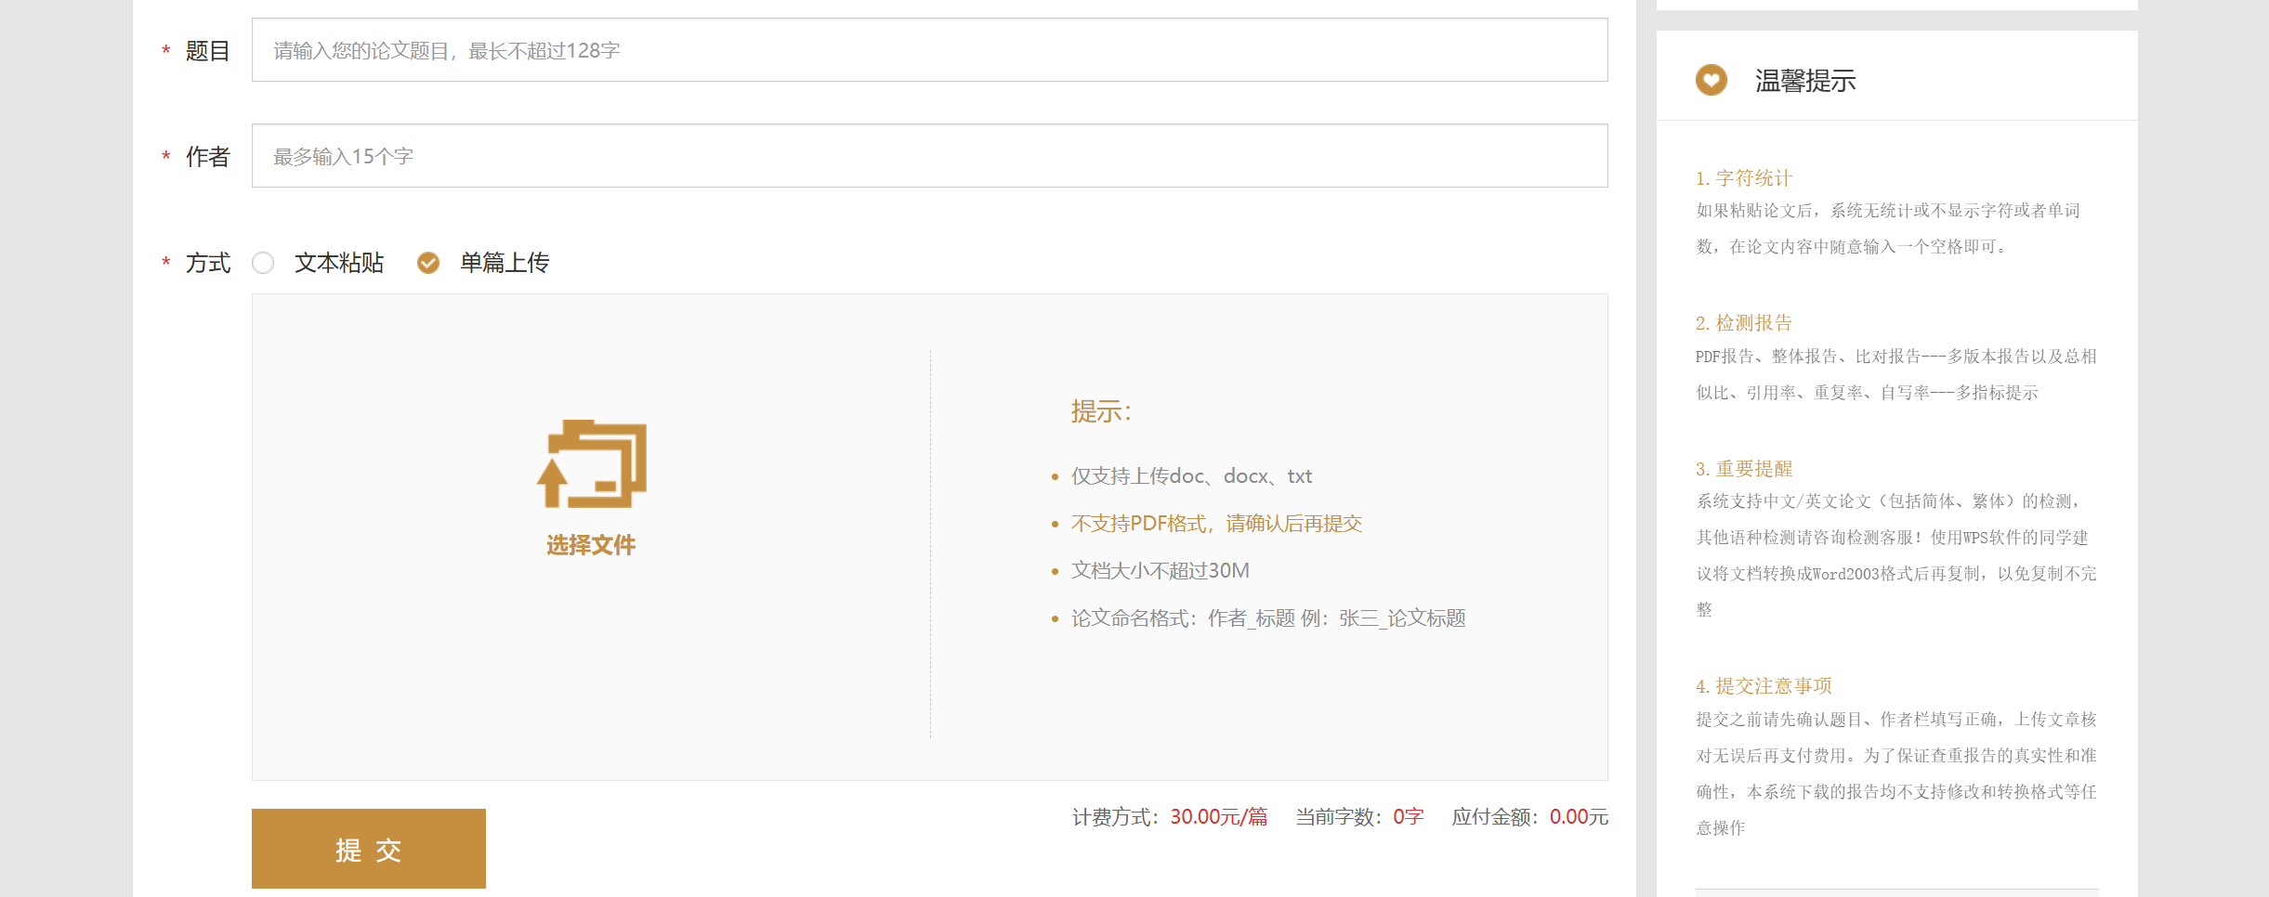Click the 题目 paper title input field

(x=929, y=50)
